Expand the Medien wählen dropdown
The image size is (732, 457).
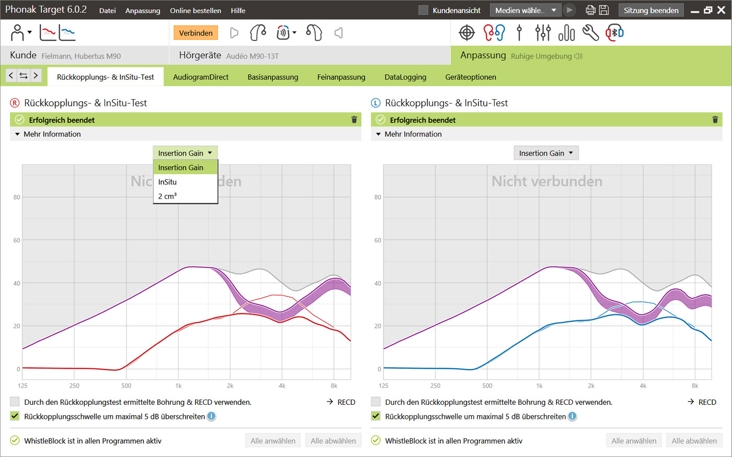click(x=525, y=10)
